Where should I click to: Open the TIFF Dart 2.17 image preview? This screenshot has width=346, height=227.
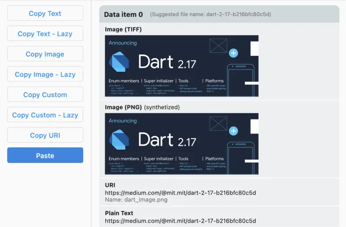(182, 66)
